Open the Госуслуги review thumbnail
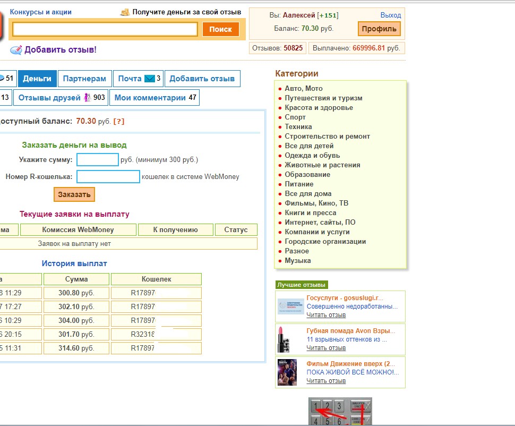Image resolution: width=515 pixels, height=426 pixels. click(290, 306)
